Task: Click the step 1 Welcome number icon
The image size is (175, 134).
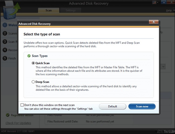Action: pyautogui.click(x=5, y=25)
